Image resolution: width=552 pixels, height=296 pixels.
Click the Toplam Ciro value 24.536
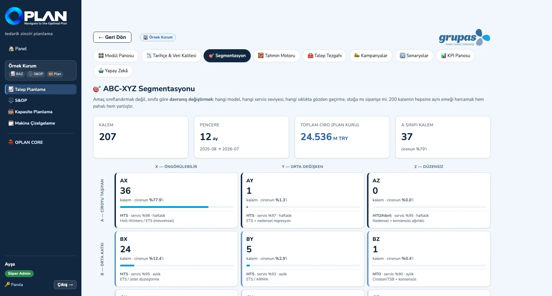(316, 137)
